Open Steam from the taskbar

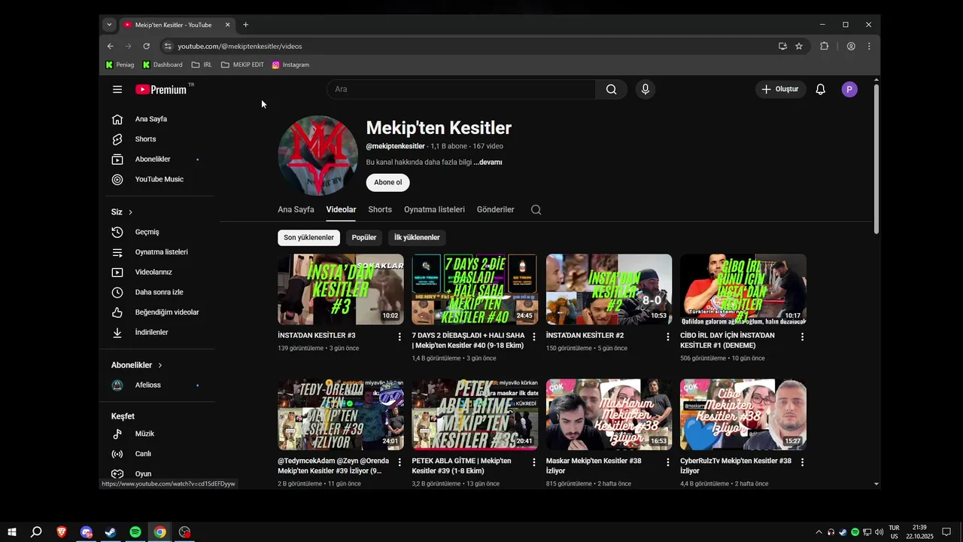[x=111, y=532]
